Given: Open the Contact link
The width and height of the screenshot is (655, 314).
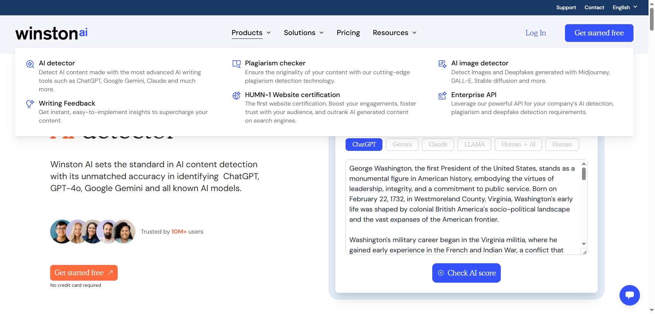Looking at the screenshot, I should pyautogui.click(x=594, y=7).
